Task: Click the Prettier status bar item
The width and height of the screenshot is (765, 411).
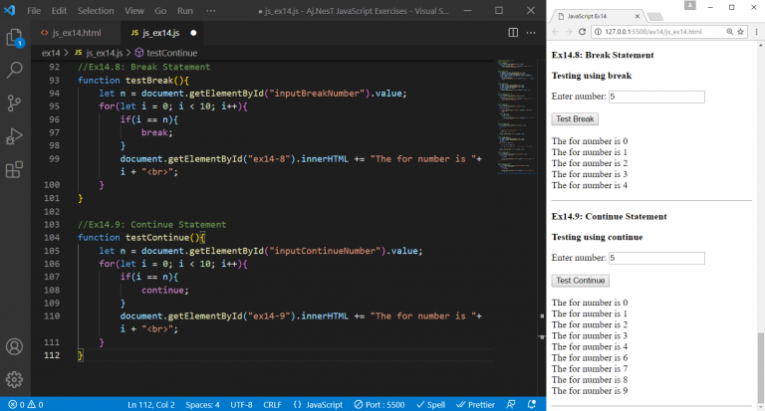Action: [x=474, y=404]
